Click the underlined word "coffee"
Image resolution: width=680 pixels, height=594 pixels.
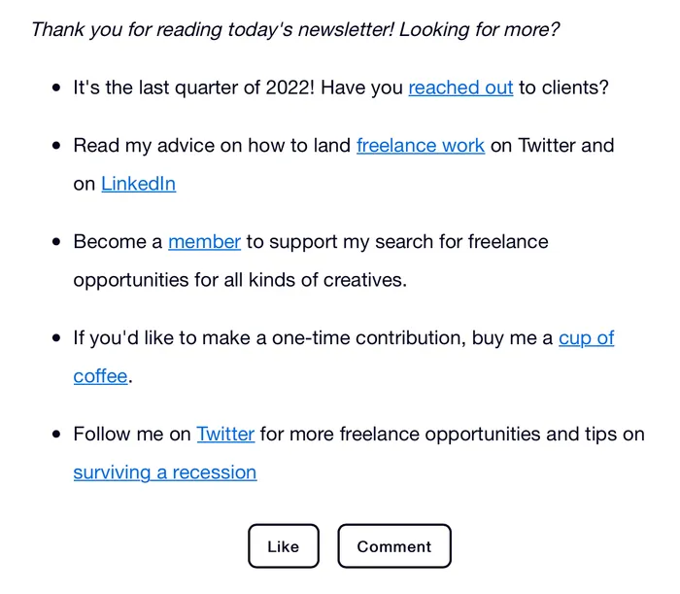[100, 375]
